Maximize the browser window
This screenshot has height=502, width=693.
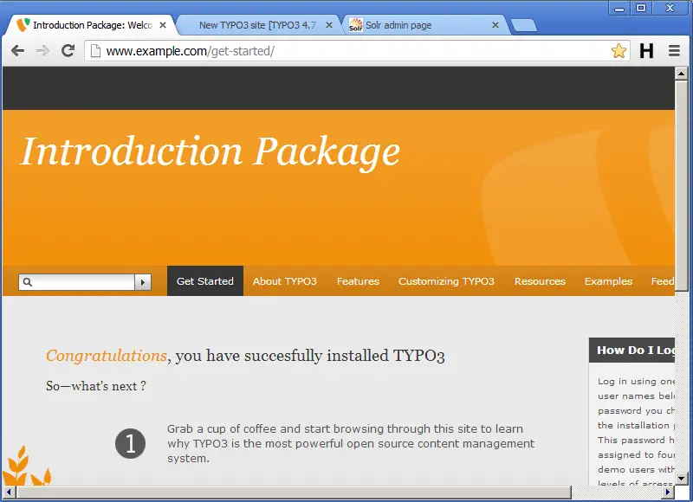click(x=641, y=8)
